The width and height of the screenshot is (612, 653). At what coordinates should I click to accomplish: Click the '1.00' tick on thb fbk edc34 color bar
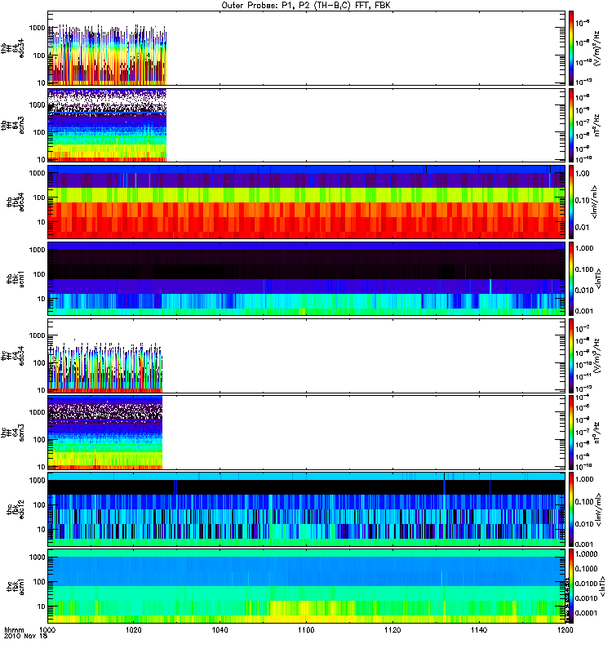point(583,173)
